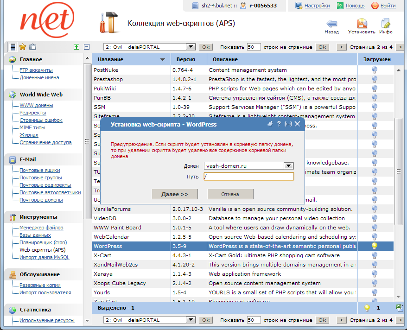This screenshot has height=330, width=407.
Task: Toggle the yellow bulb in WordPress row
Action: pos(374,246)
